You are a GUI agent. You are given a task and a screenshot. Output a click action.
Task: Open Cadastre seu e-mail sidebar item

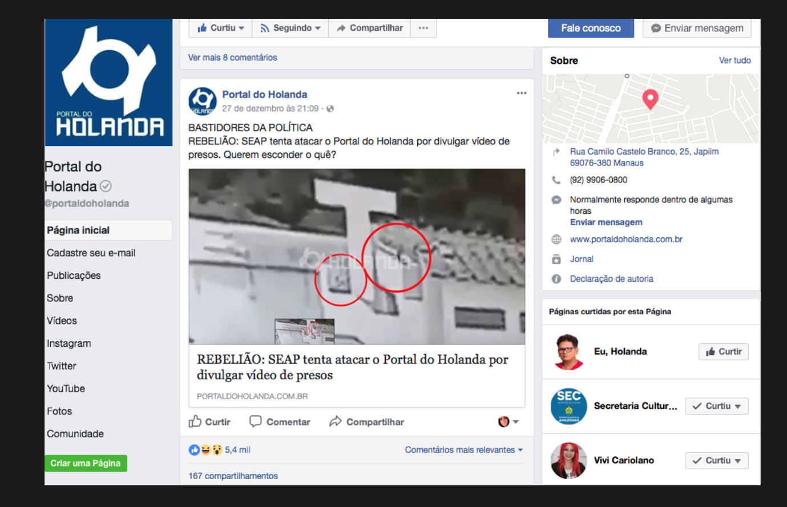pyautogui.click(x=91, y=253)
